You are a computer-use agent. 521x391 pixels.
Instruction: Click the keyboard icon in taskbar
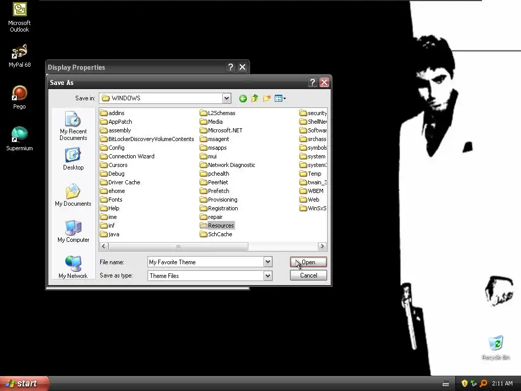tap(446, 384)
